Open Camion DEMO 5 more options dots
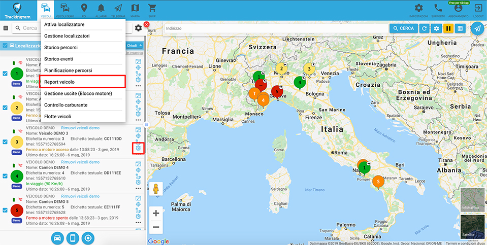This screenshot has width=487, height=245. pos(138,222)
